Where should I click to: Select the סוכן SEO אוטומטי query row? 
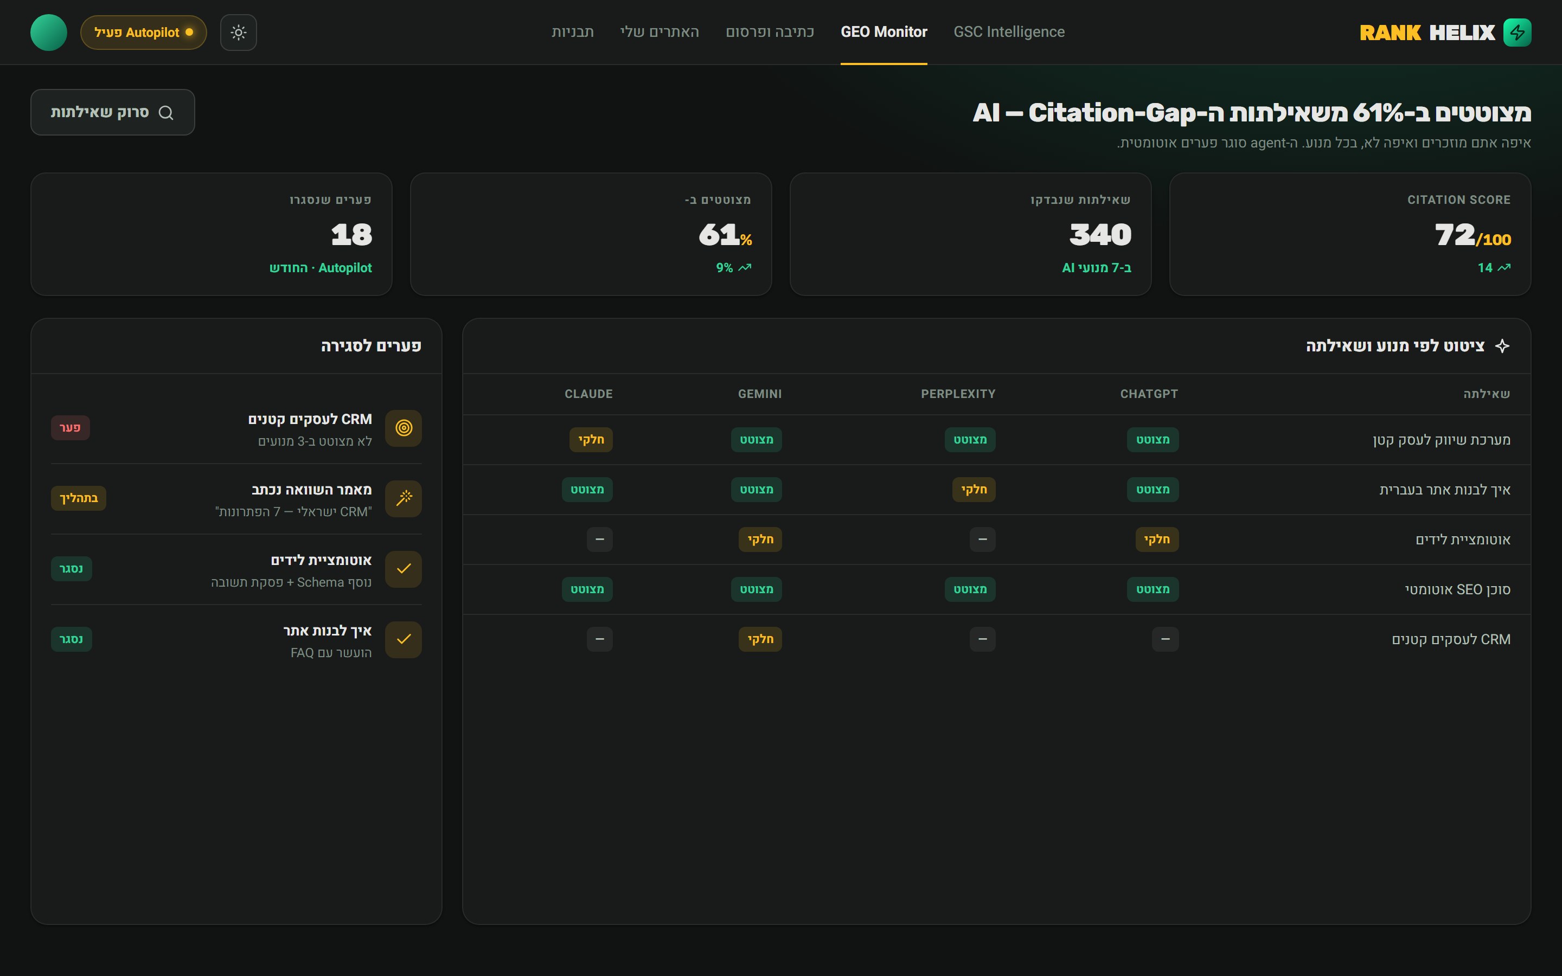click(x=996, y=589)
